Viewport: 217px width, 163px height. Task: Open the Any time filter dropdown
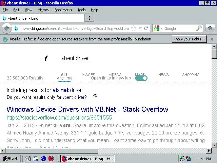[65, 78]
